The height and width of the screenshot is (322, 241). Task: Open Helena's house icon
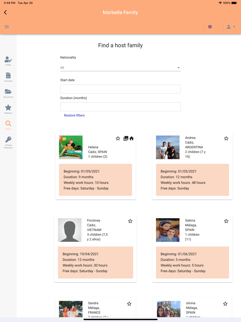(132, 138)
